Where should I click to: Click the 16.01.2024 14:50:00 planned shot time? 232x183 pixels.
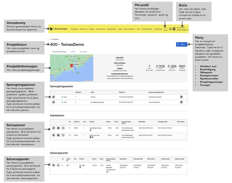tap(165, 128)
